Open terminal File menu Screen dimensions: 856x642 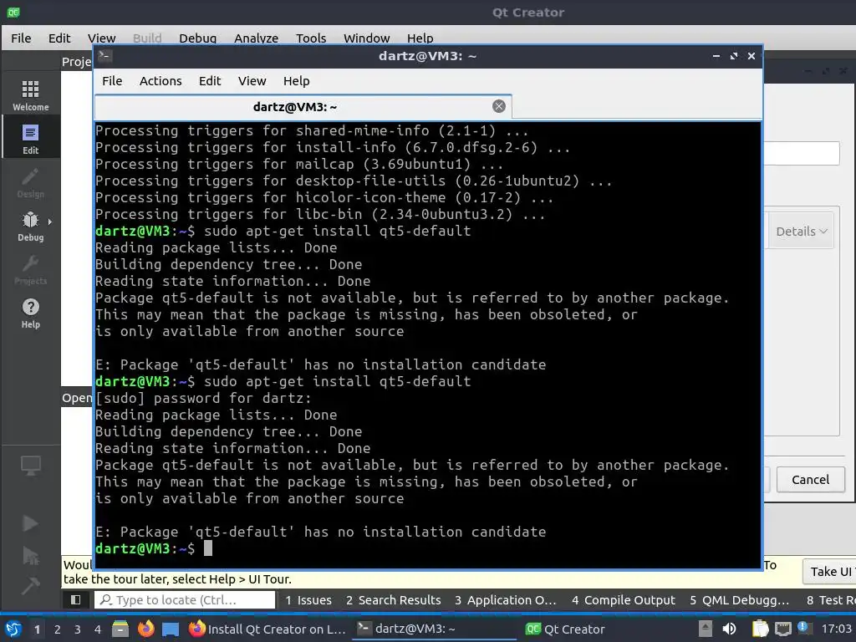click(x=112, y=81)
